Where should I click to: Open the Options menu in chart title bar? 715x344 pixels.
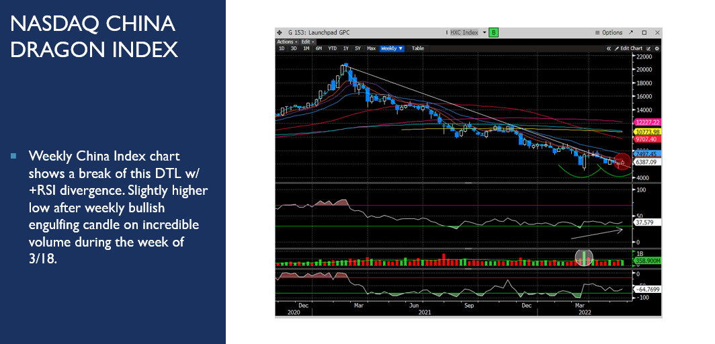[609, 33]
